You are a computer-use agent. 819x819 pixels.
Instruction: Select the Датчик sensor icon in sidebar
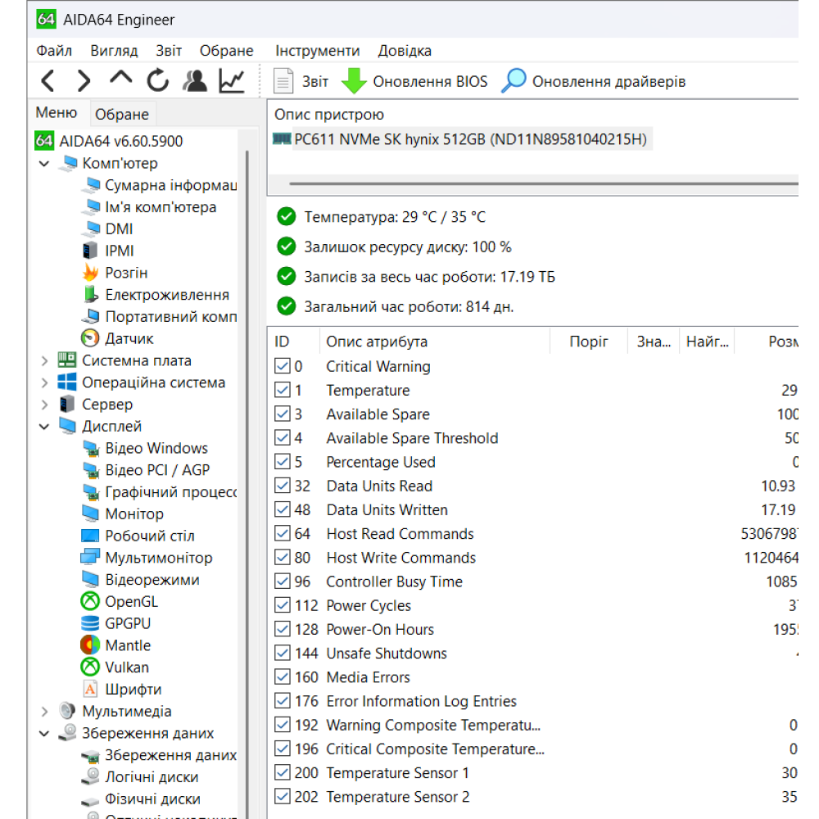click(x=88, y=338)
